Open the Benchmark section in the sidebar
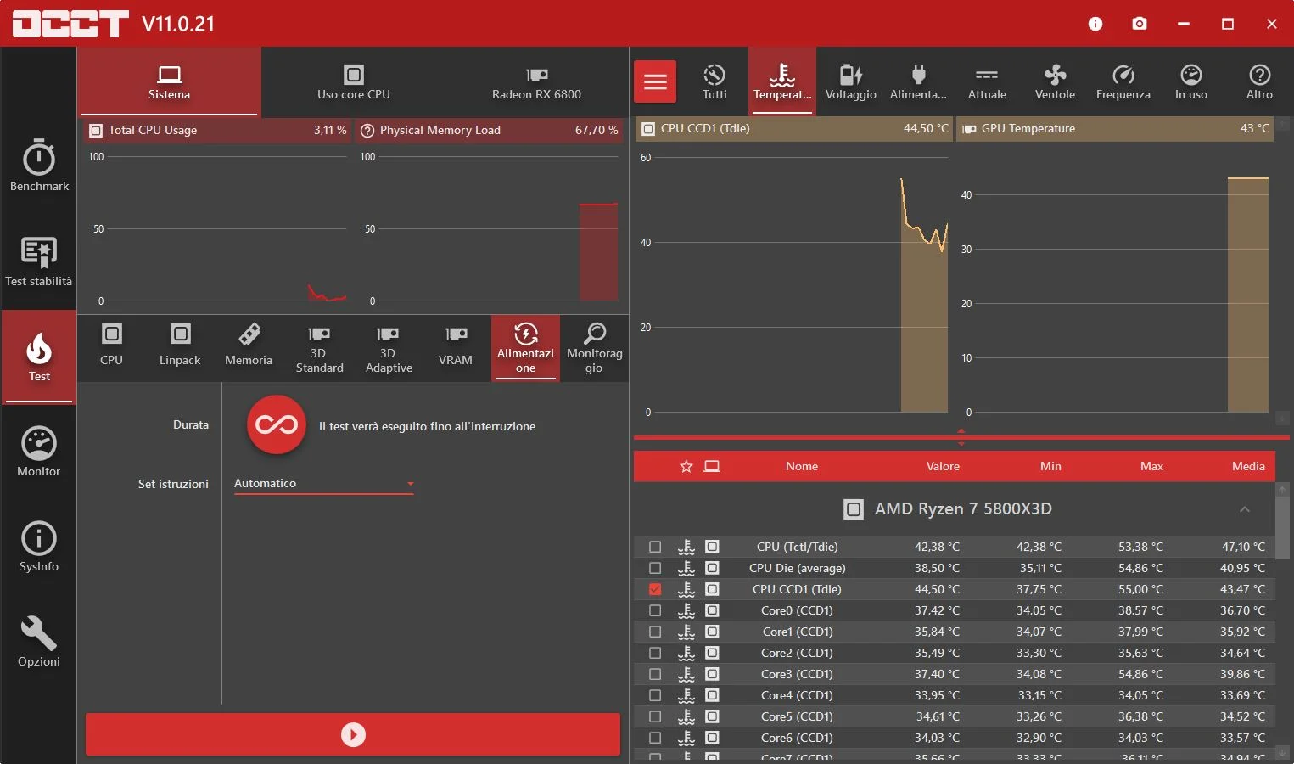Viewport: 1294px width, 764px height. (39, 166)
